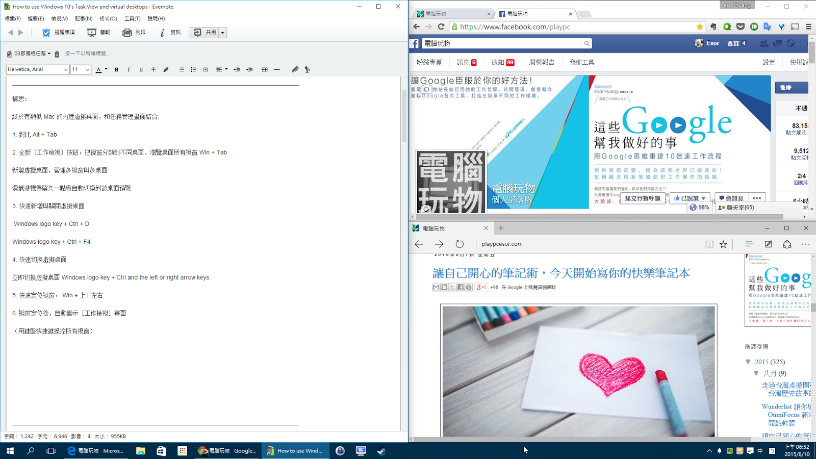Insert a bulleted list in Evernote

[x=181, y=69]
